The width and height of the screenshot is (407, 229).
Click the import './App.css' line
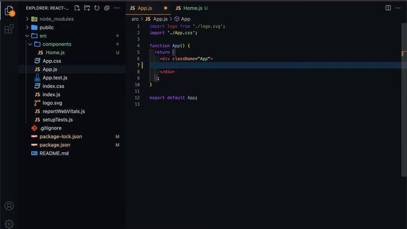click(174, 32)
